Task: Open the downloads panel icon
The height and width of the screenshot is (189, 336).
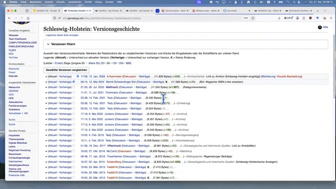Action: click(x=279, y=18)
